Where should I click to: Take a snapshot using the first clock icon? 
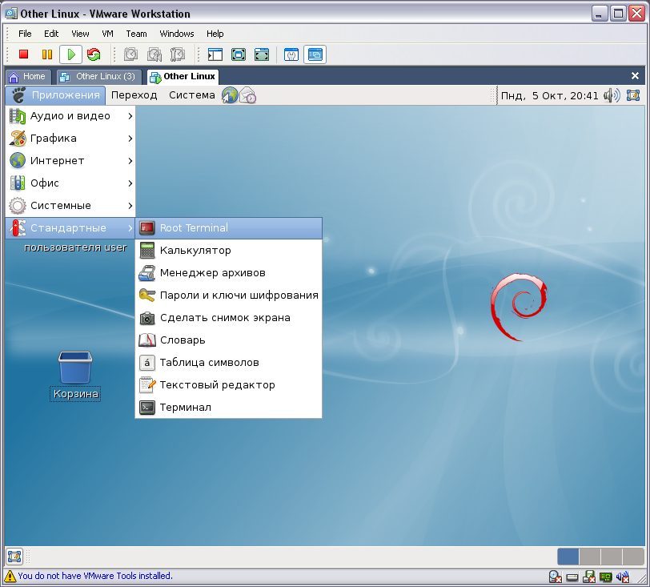pos(130,54)
